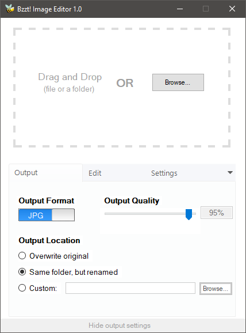Screen dimensions: 246x333
Task: Click Browse next to Custom path
Action: (216, 289)
